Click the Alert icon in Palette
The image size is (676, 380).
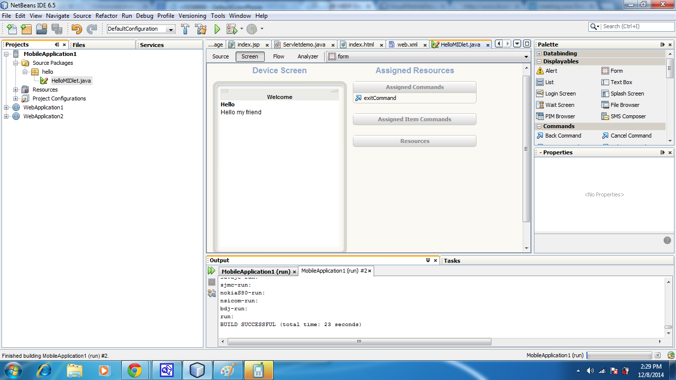click(540, 71)
